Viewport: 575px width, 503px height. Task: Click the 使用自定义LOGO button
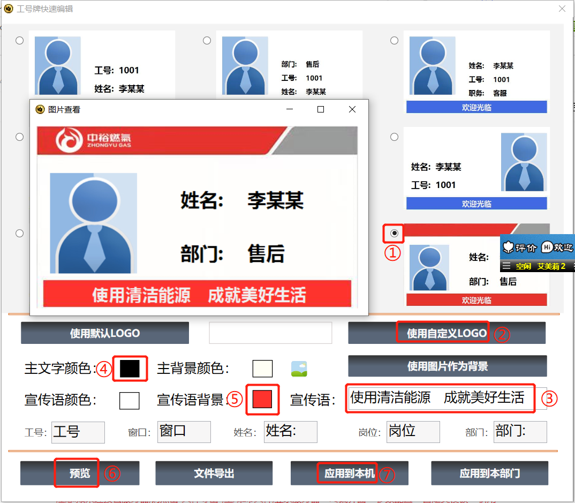pyautogui.click(x=447, y=333)
